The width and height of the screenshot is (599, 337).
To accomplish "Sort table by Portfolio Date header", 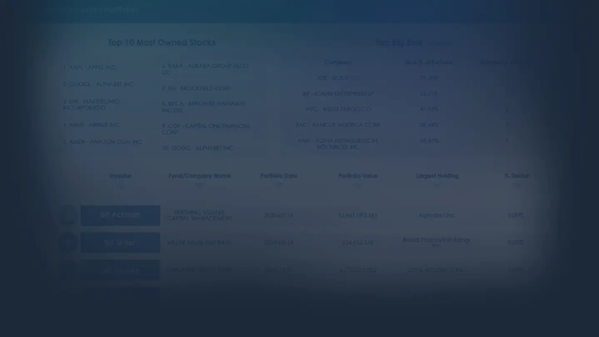I will click(x=279, y=176).
